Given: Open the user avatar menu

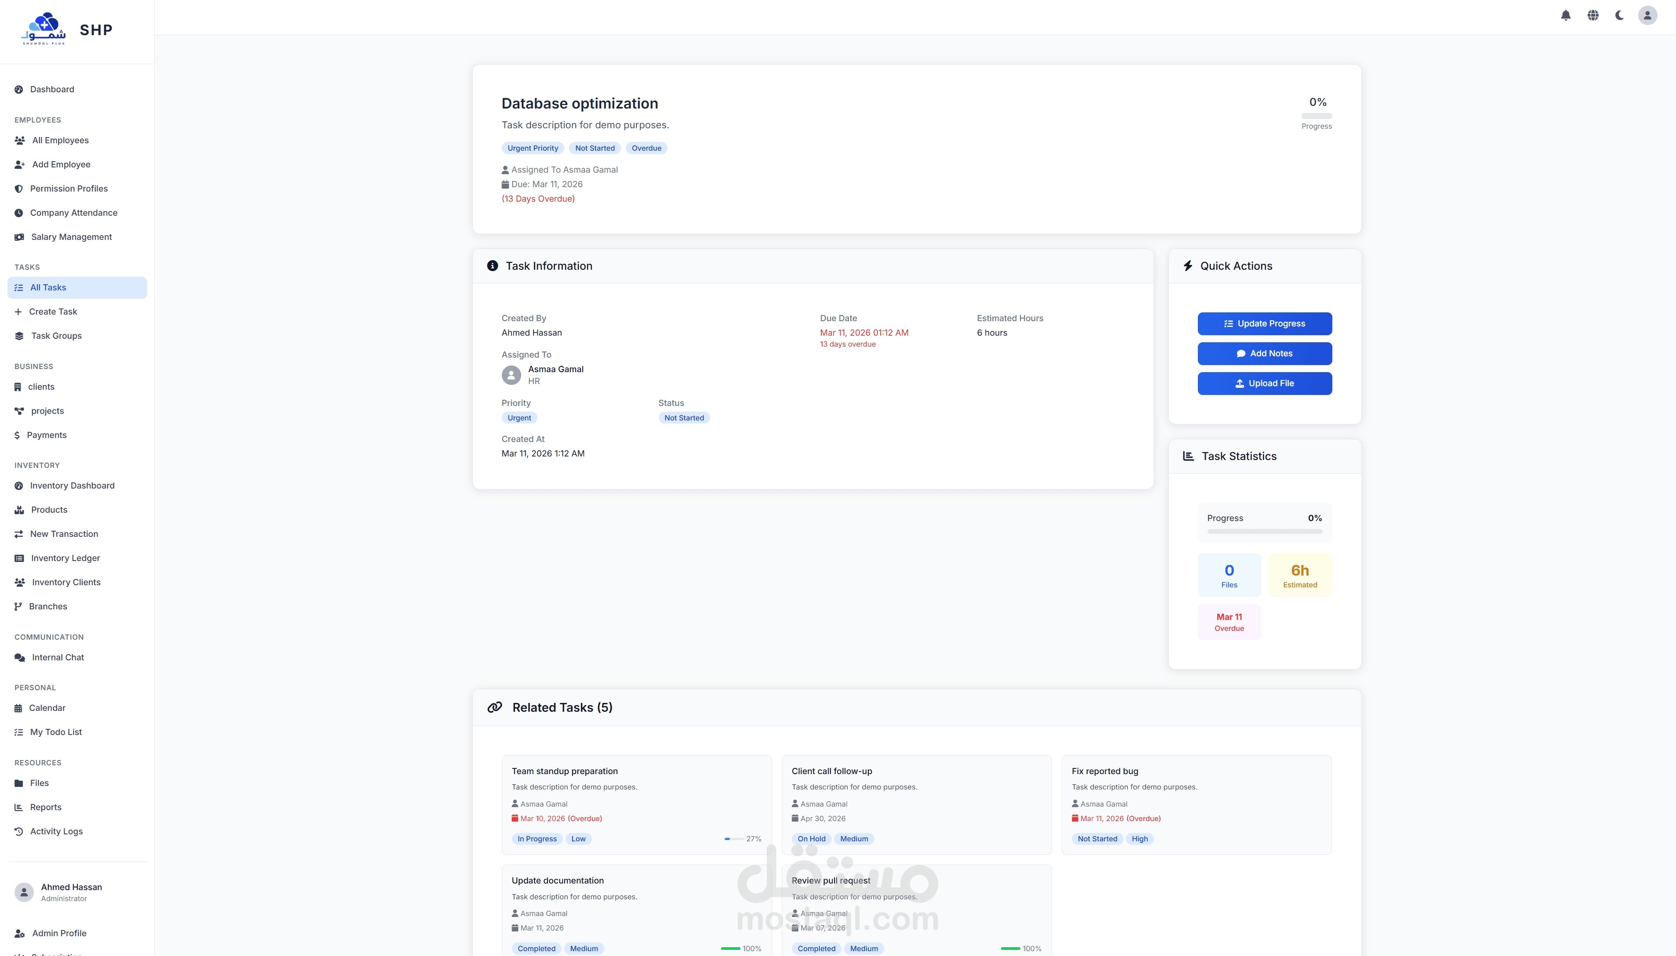Looking at the screenshot, I should [x=1647, y=15].
